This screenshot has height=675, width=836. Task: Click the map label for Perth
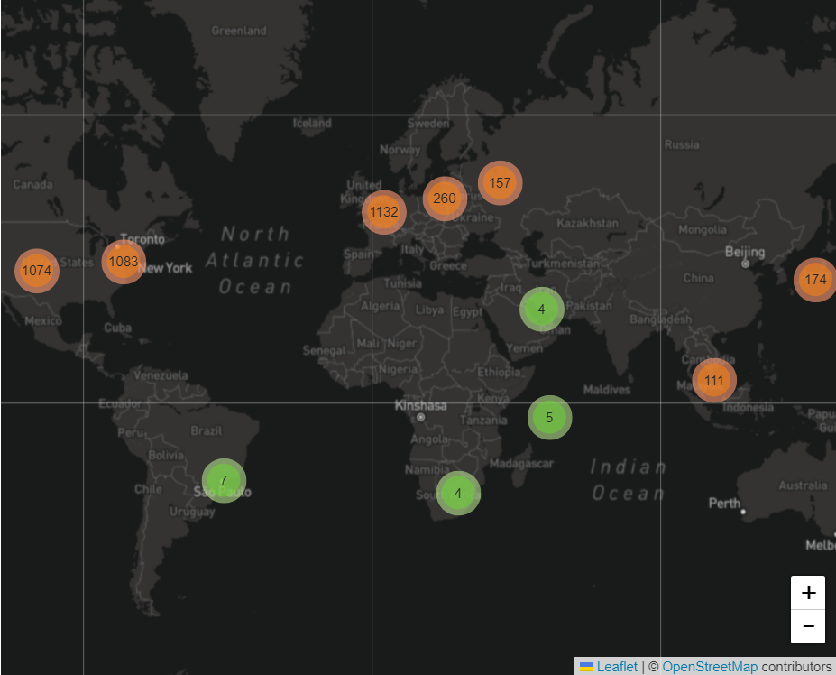(x=727, y=502)
